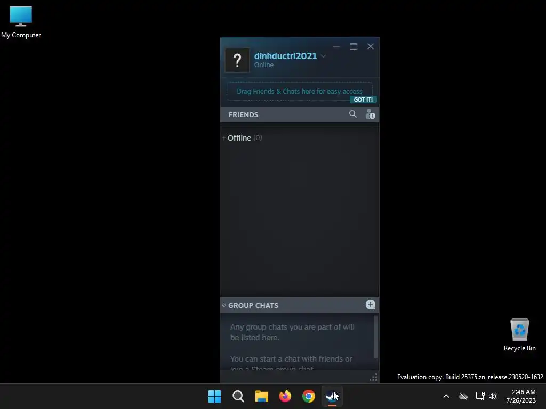546x409 pixels.
Task: Launch Google Chrome from the taskbar
Action: click(309, 396)
